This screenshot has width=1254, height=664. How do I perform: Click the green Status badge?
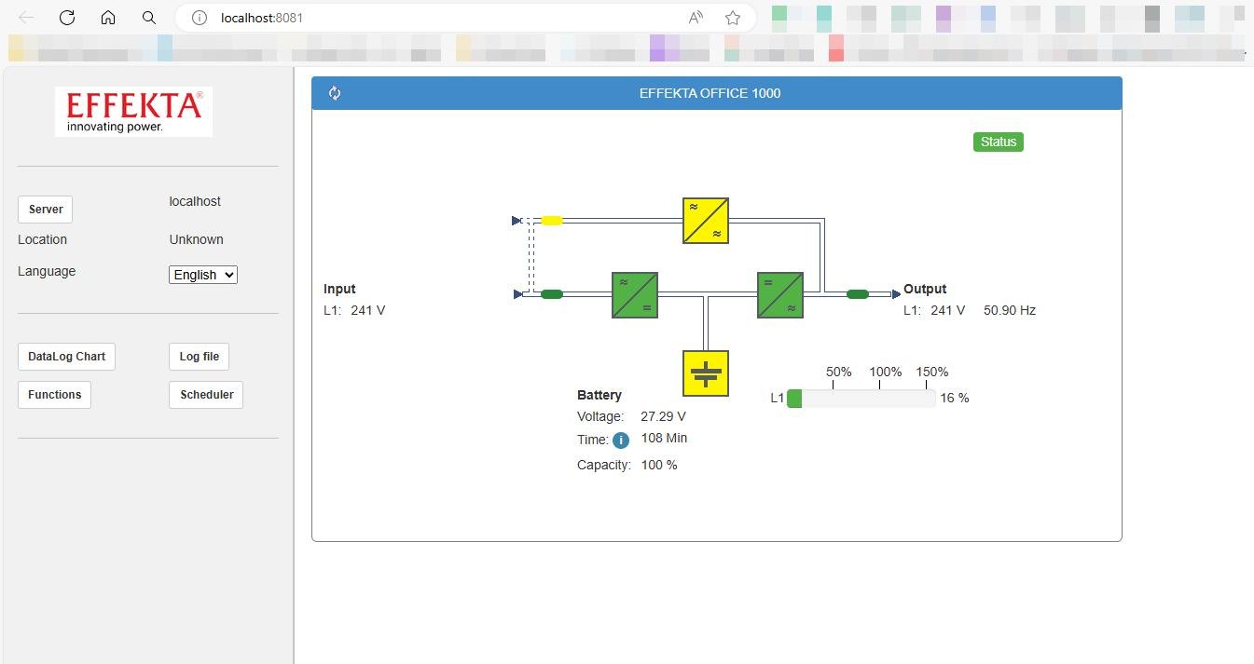click(x=999, y=142)
